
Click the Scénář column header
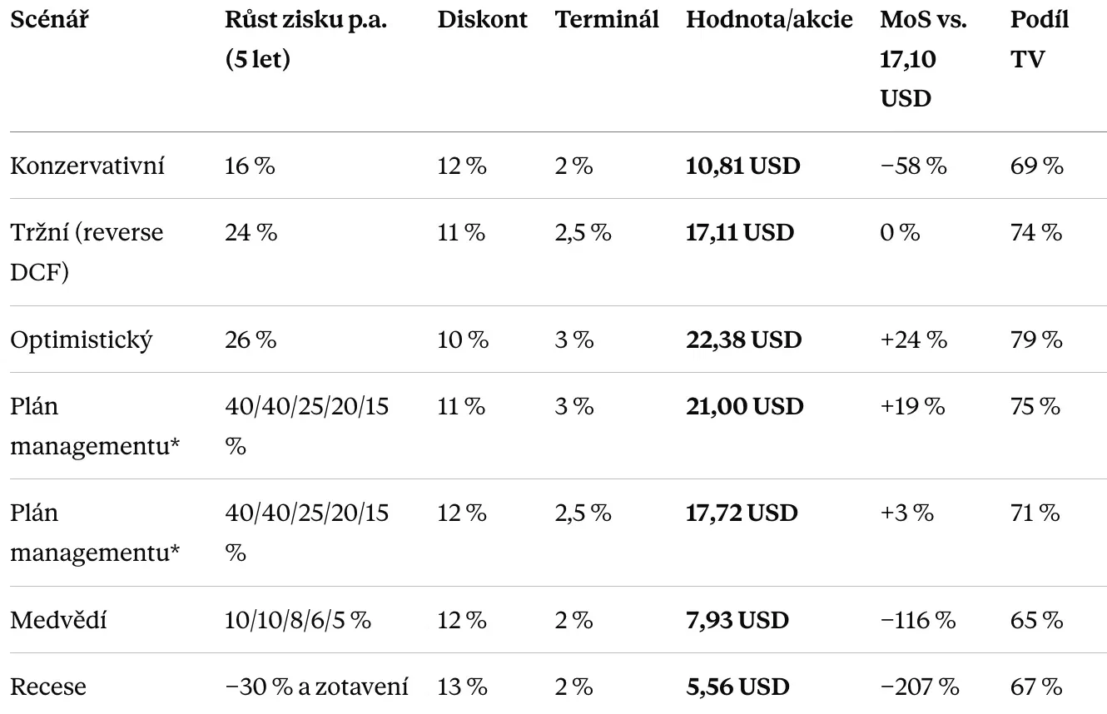pyautogui.click(x=48, y=22)
